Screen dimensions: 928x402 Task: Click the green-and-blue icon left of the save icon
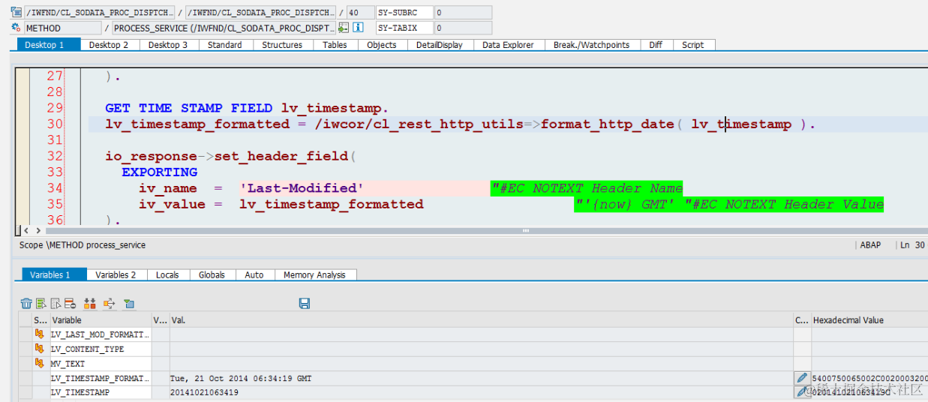point(129,303)
